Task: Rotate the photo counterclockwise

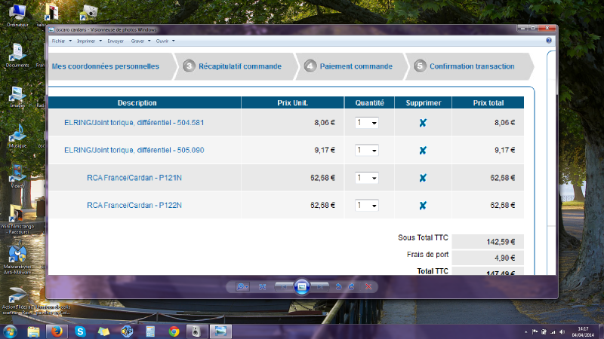Action: coord(338,287)
